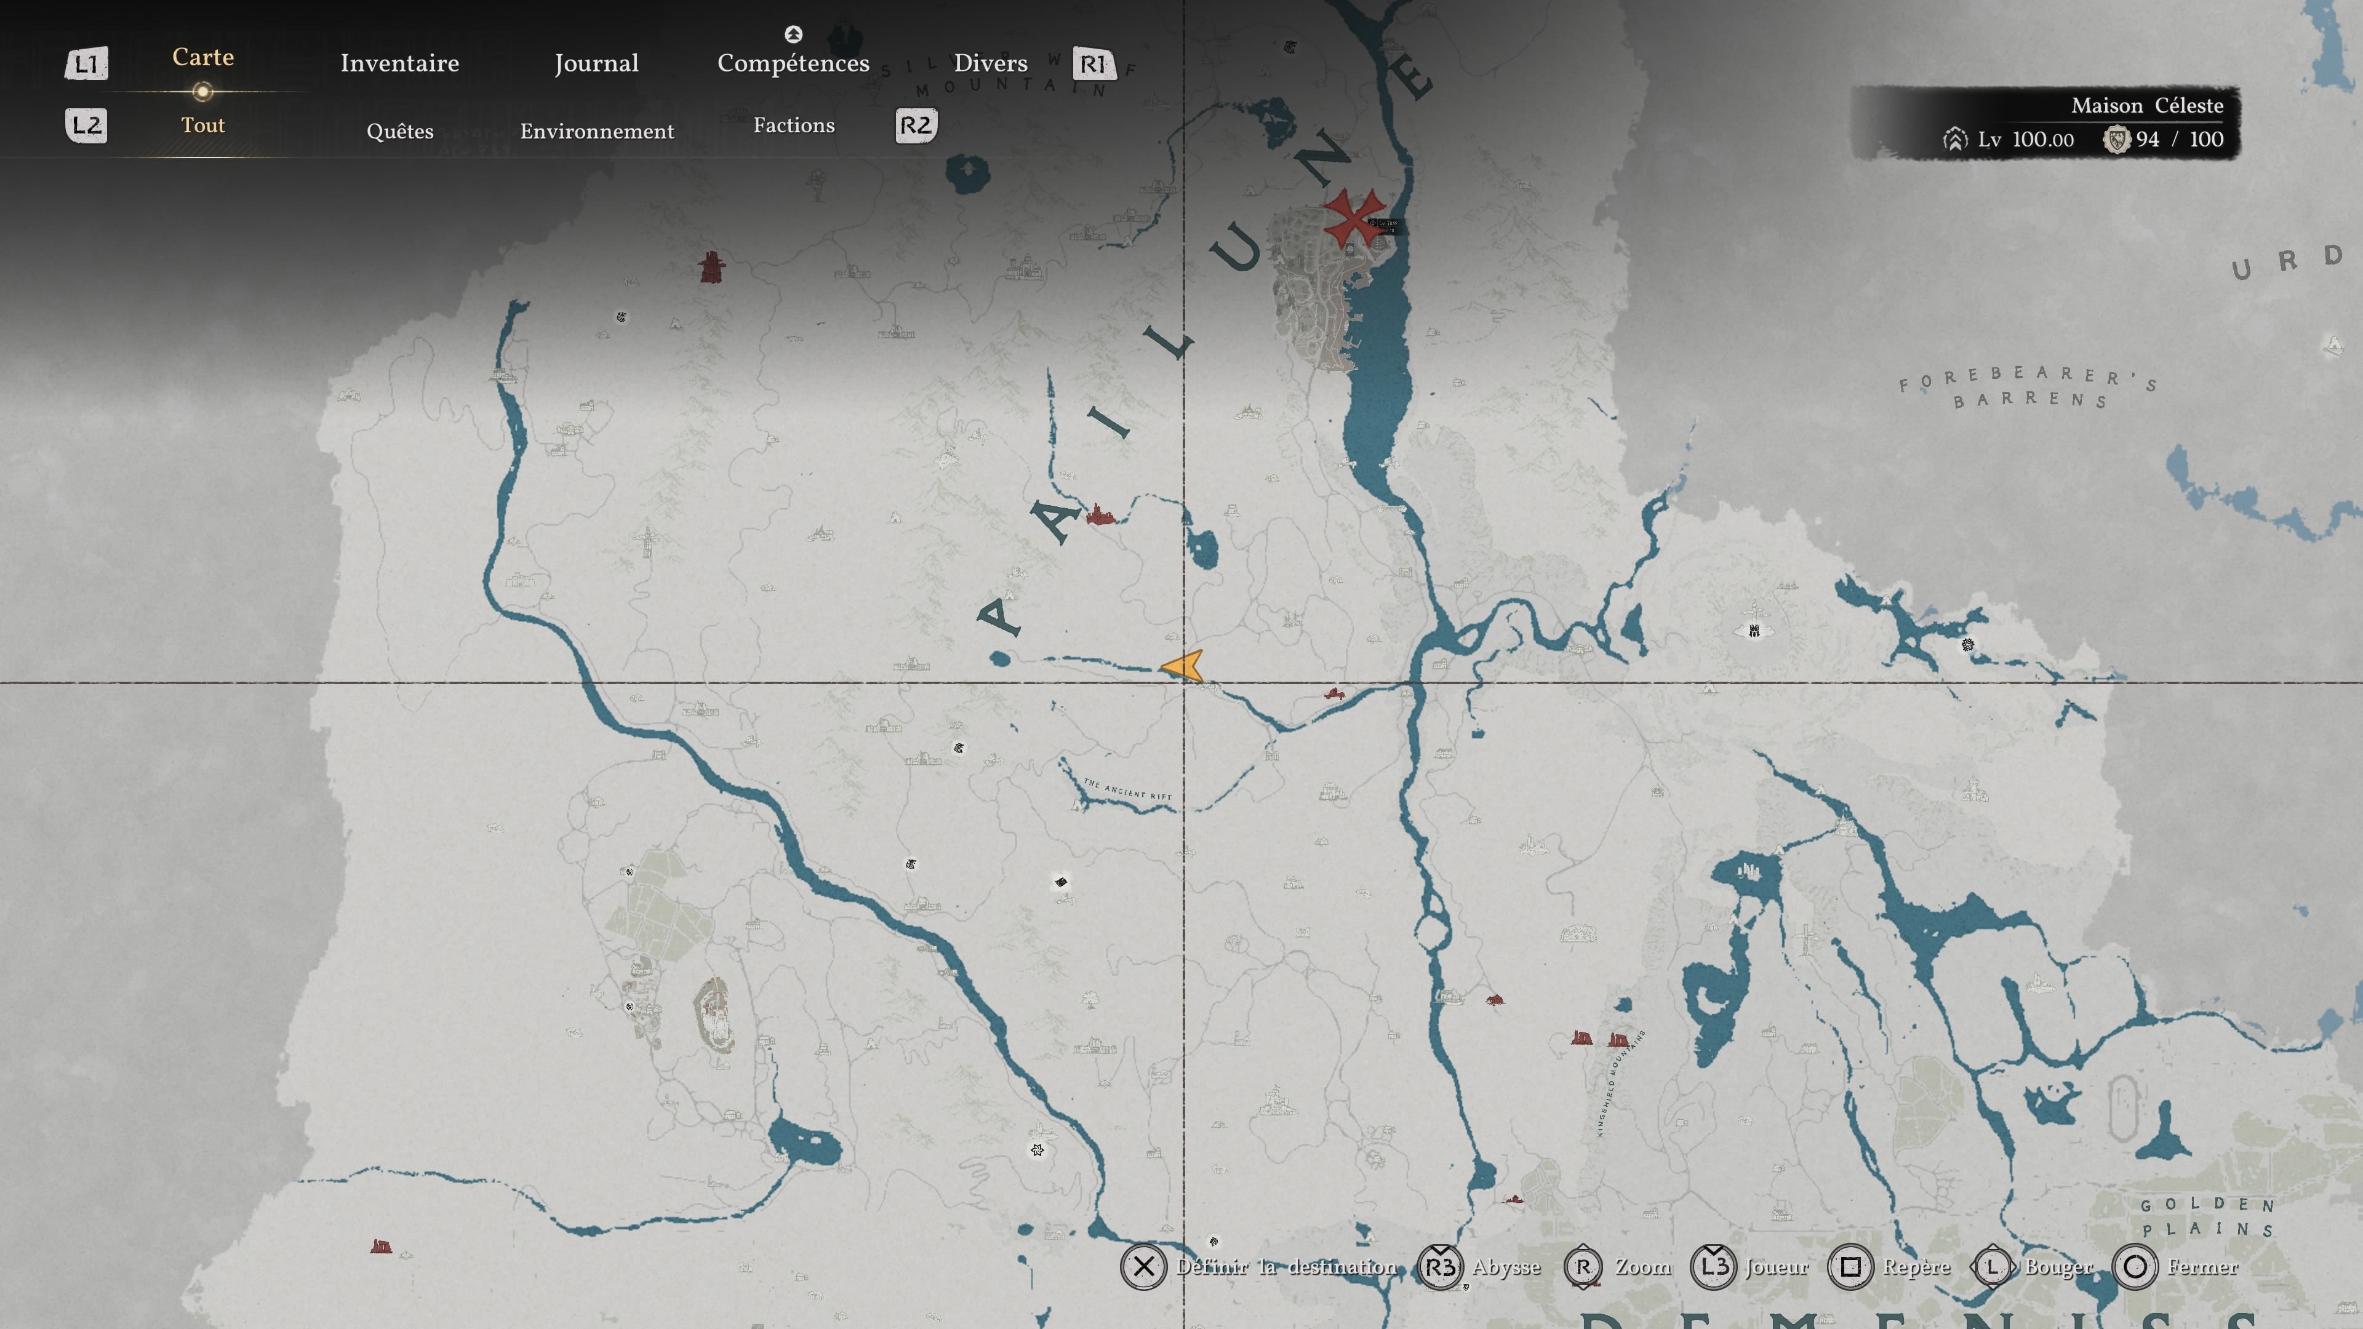Click the R3 Abysse button icon
Screen dimensions: 2363x1329
(1440, 1267)
